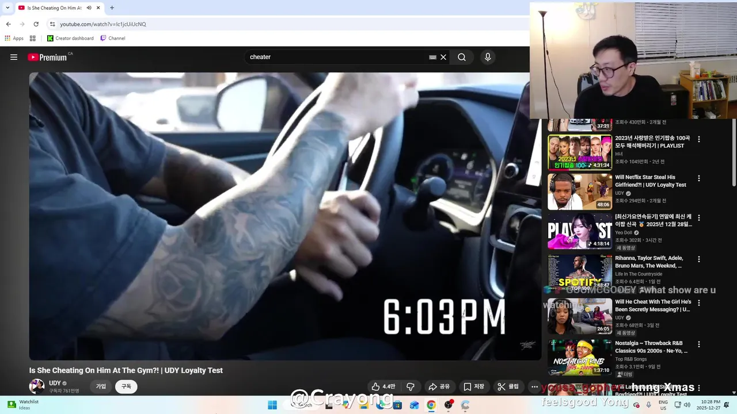
Task: Click 'Will Netflix Star Steal His Girlfriend?!' title
Action: click(x=651, y=181)
